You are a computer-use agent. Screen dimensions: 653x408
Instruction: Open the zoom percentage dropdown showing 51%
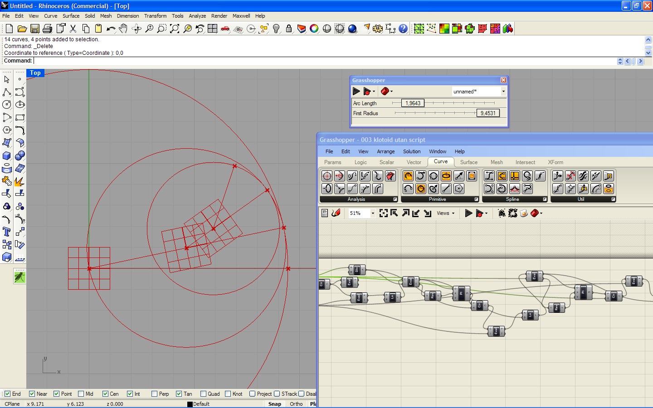[373, 213]
